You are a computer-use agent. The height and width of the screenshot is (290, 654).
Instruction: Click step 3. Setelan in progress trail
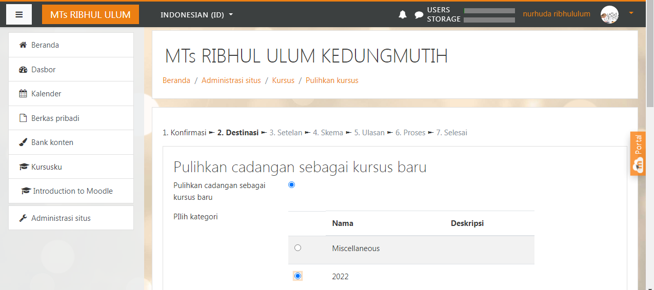(x=286, y=133)
